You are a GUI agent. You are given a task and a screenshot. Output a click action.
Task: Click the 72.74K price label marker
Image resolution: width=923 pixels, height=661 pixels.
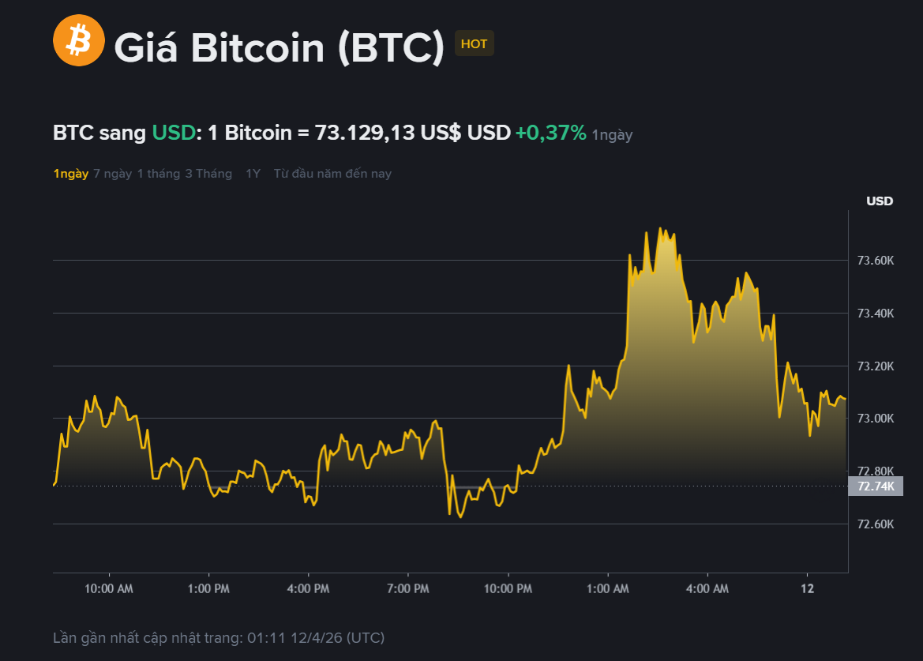[x=876, y=486]
